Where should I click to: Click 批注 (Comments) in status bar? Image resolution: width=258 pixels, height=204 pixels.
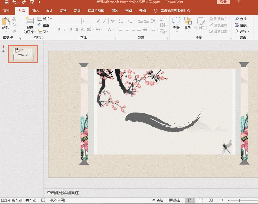point(174,200)
